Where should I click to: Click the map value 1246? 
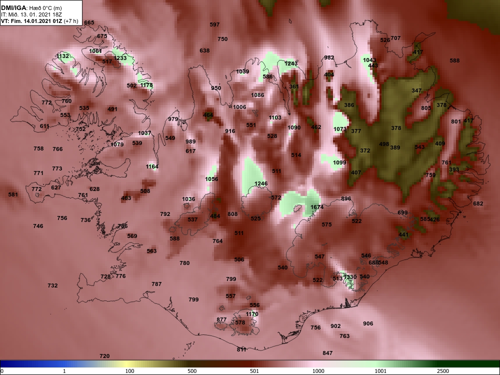[x=261, y=183]
